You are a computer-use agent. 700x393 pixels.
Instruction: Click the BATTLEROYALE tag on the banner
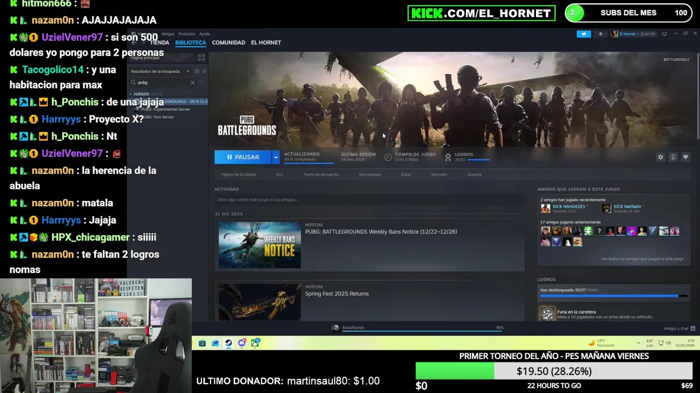(x=676, y=59)
